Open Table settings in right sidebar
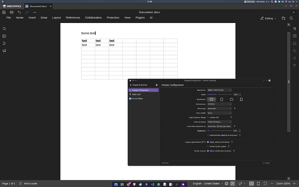299x187 pixels. pos(295,36)
